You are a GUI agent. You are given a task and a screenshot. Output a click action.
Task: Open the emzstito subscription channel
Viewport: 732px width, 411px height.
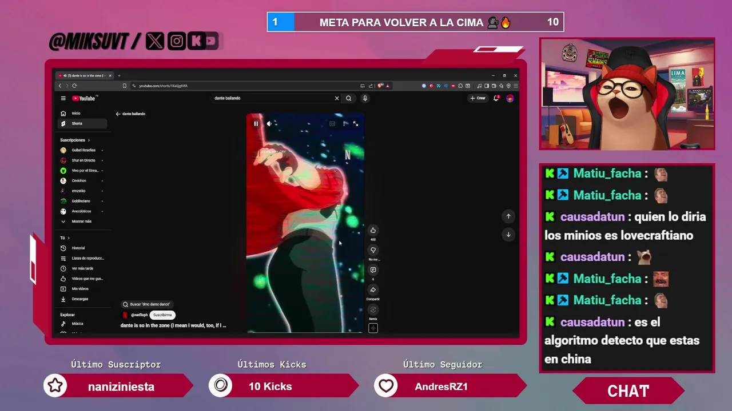tap(82, 191)
